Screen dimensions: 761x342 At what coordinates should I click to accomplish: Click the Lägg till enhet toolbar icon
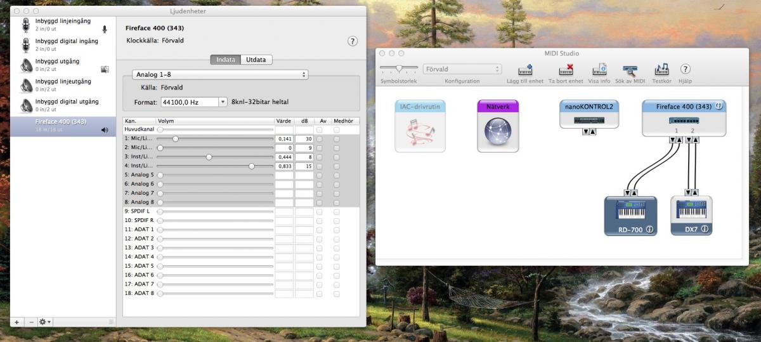[x=525, y=70]
